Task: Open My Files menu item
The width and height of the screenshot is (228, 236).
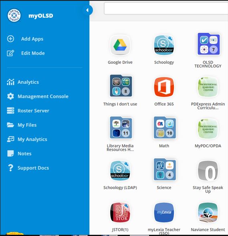Action: click(x=27, y=125)
